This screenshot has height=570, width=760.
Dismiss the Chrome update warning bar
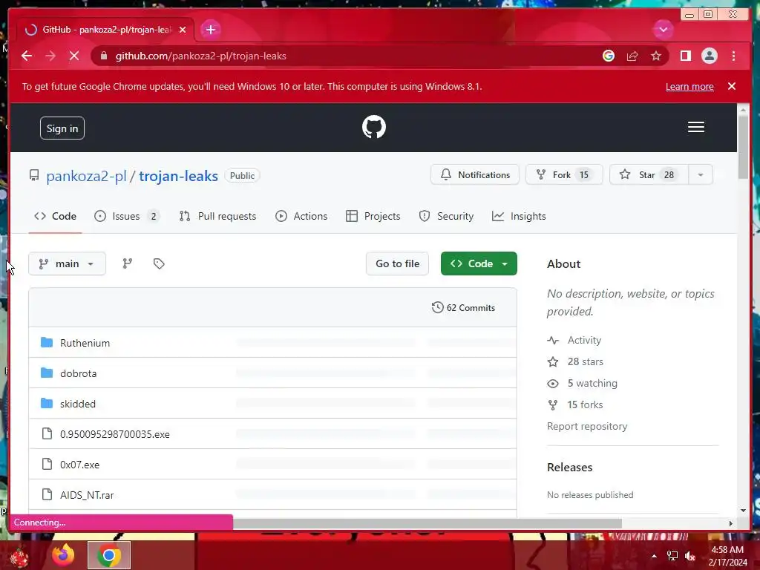click(731, 86)
